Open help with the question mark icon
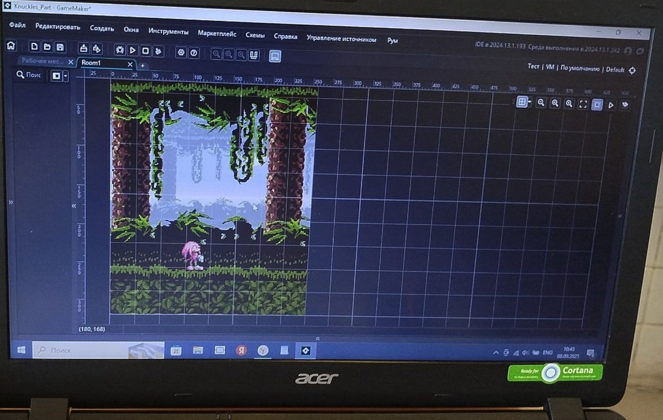Image resolution: width=663 pixels, height=420 pixels. (194, 53)
